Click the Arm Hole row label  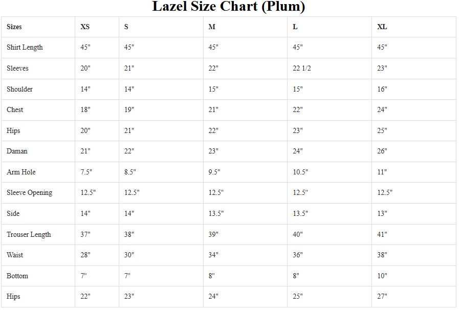pos(21,172)
